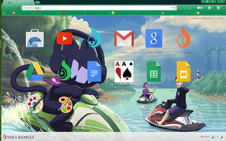Open the Peak to Peak Charter bookmark
The image size is (226, 141).
pos(173,13)
